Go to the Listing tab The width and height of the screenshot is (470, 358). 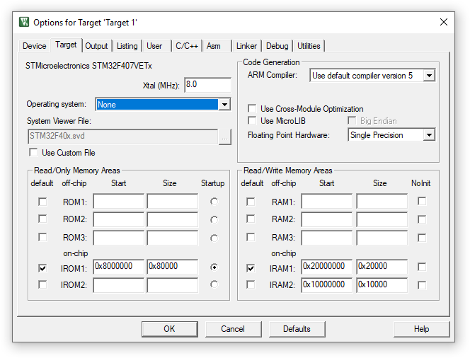click(x=127, y=46)
